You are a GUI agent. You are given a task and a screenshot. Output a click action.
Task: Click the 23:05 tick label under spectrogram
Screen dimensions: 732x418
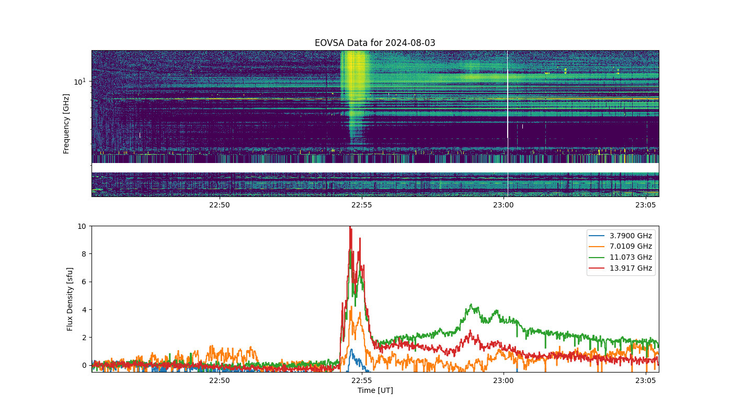click(x=646, y=205)
